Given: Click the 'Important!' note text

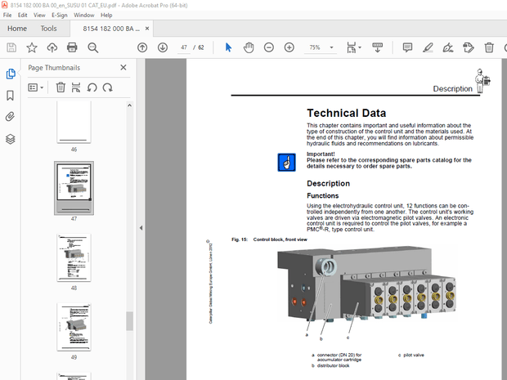Looking at the screenshot, I should [x=321, y=154].
